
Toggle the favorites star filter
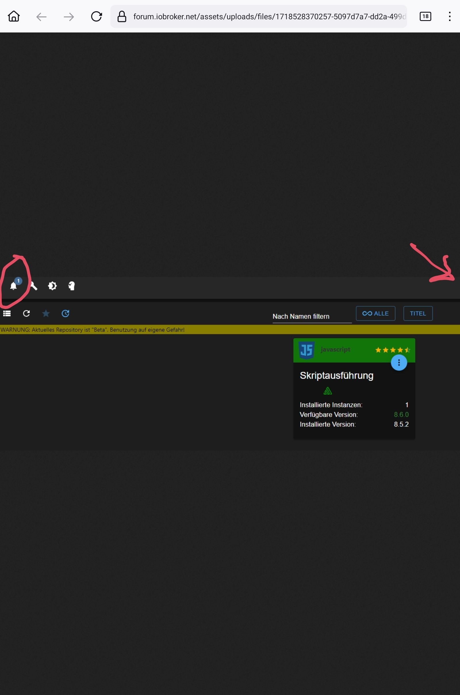(x=46, y=314)
